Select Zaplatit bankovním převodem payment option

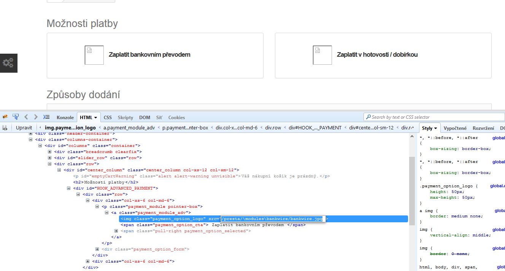[155, 56]
